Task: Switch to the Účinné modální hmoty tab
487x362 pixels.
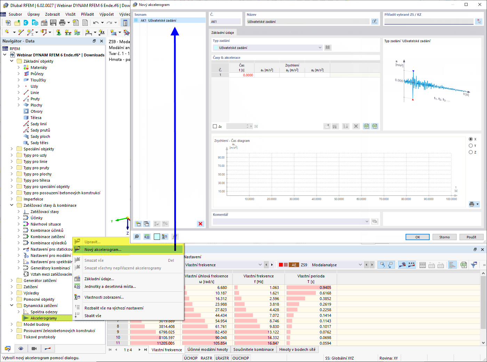Action: (x=208, y=349)
